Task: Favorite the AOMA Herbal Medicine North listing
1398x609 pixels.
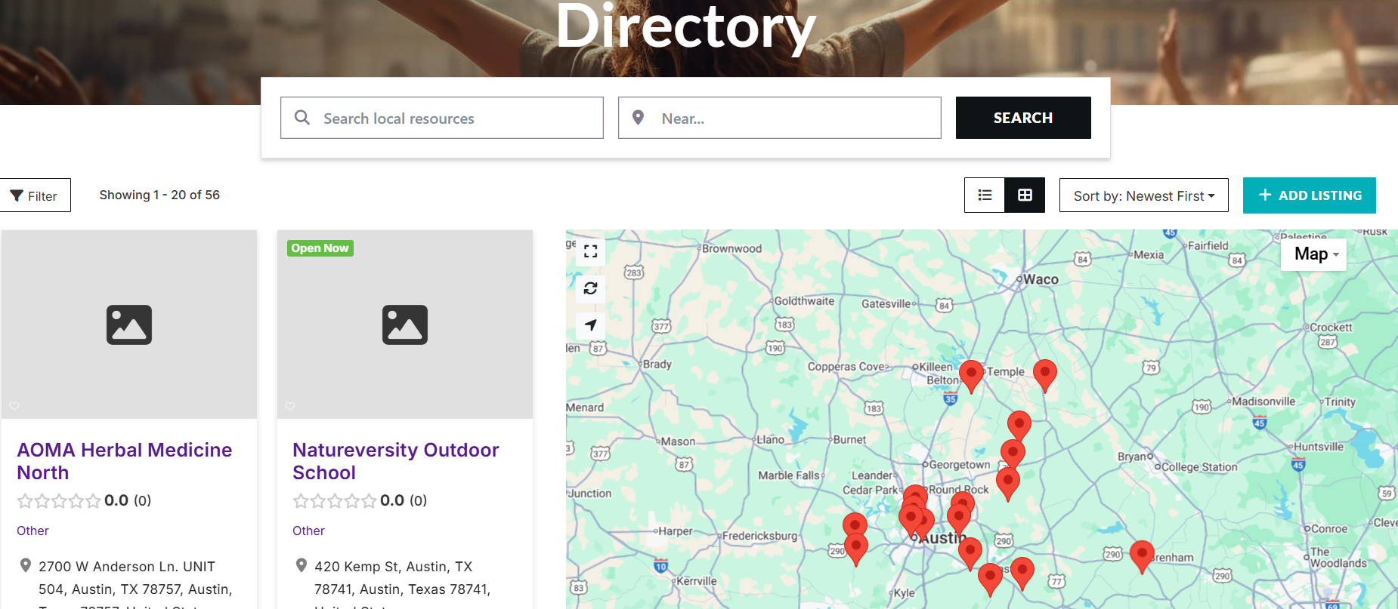Action: (x=14, y=406)
